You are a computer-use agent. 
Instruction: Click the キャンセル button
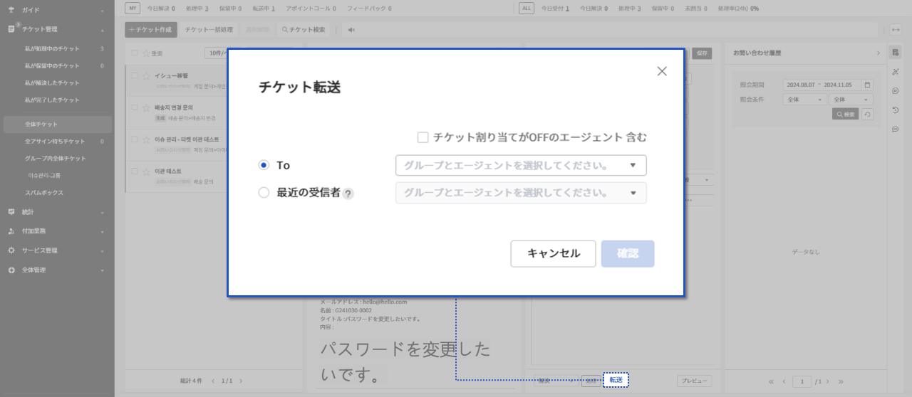pyautogui.click(x=553, y=254)
